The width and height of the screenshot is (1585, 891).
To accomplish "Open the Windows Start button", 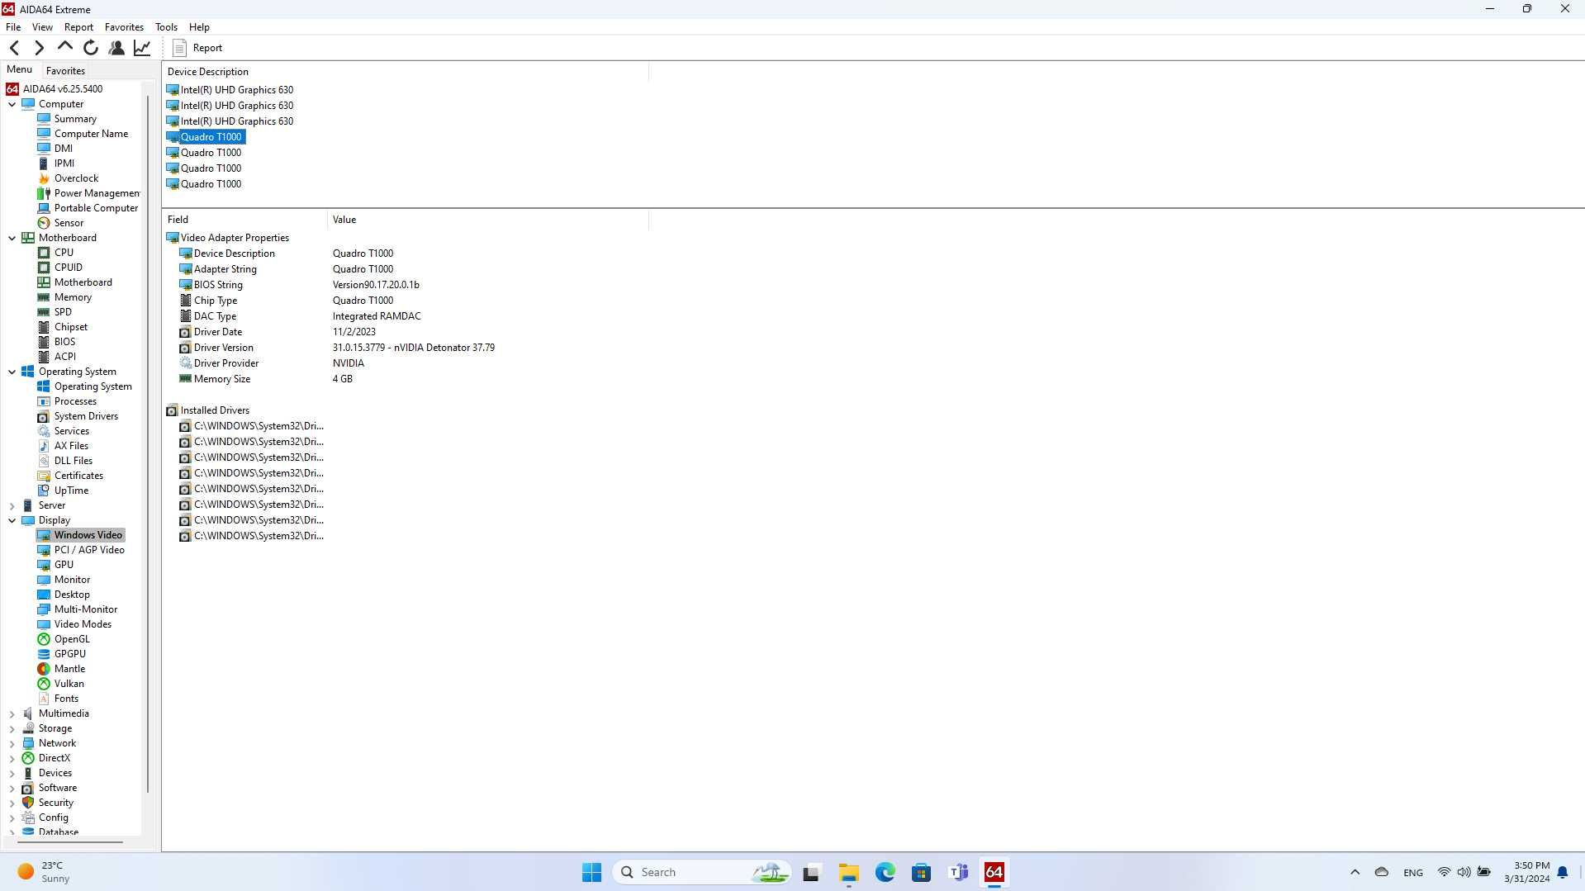I will coord(591,872).
